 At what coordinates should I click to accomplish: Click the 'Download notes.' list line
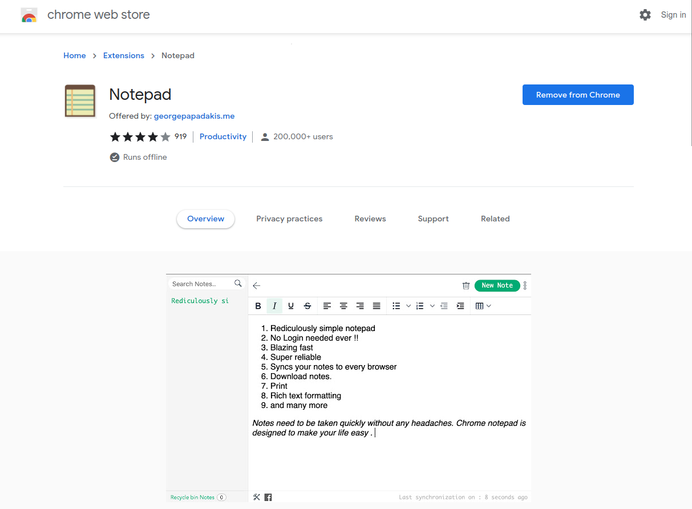point(301,377)
